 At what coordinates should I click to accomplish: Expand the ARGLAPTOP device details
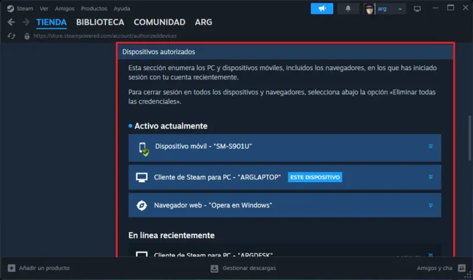tap(430, 177)
